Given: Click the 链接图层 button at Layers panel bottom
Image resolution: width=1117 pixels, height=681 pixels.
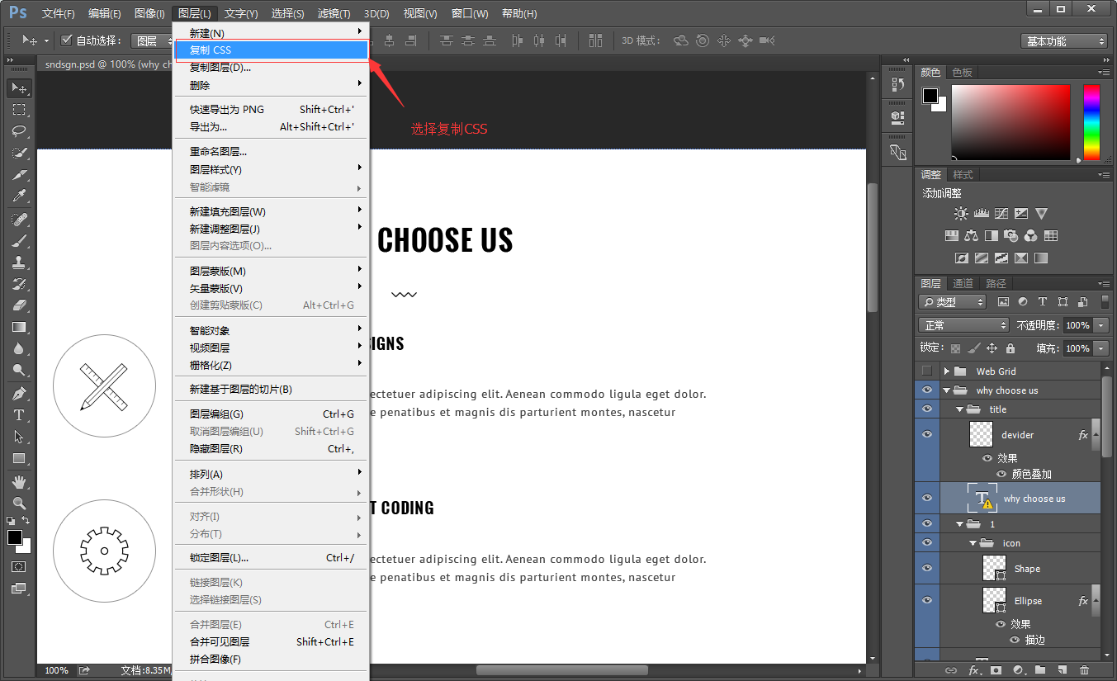Looking at the screenshot, I should pyautogui.click(x=951, y=670).
